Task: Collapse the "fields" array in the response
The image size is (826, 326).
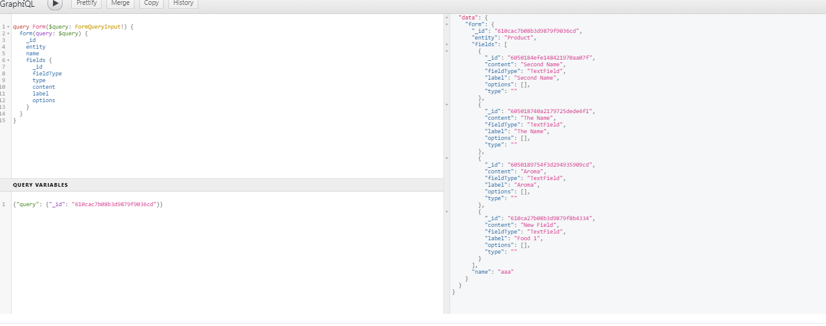Action: (447, 44)
